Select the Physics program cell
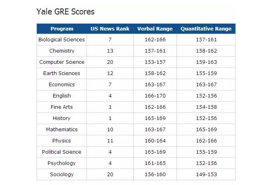The width and height of the screenshot is (259, 185). click(x=62, y=141)
